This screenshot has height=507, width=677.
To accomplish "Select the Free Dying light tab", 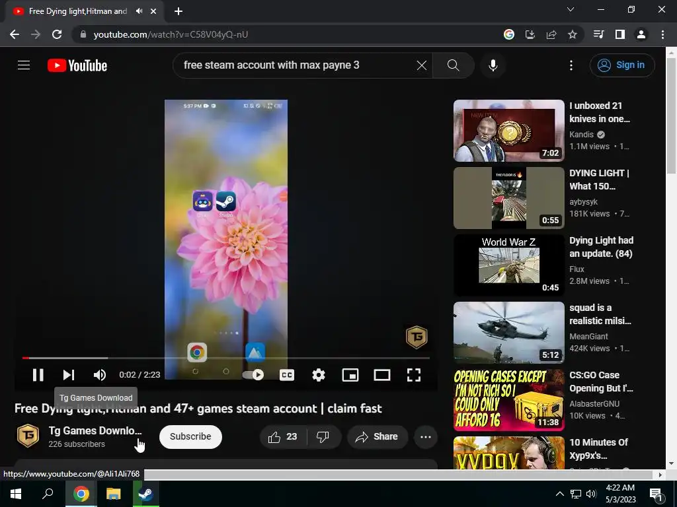I will [x=78, y=11].
